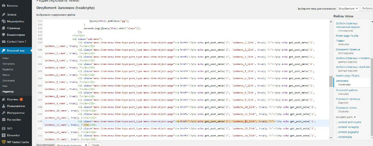Click the 'podmenu_9_link' code text

tap(244, 100)
